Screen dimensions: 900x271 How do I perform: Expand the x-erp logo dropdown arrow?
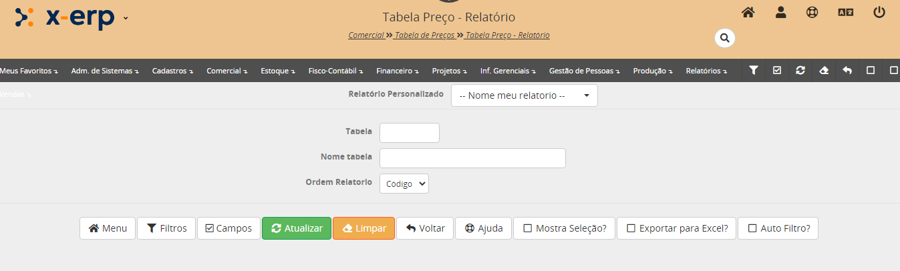[x=126, y=18]
